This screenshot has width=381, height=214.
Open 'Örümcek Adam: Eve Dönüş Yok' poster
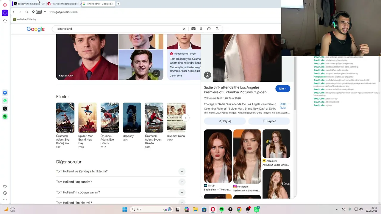pyautogui.click(x=65, y=118)
